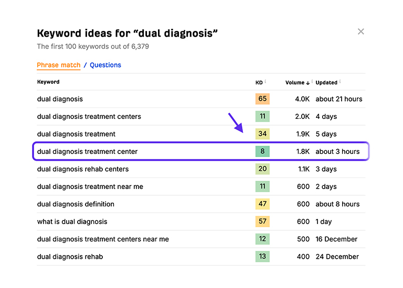The image size is (403, 288).
Task: Click KD score 57 badge
Action: point(262,221)
